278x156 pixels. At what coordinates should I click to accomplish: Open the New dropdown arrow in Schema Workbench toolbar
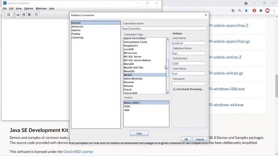(13, 15)
